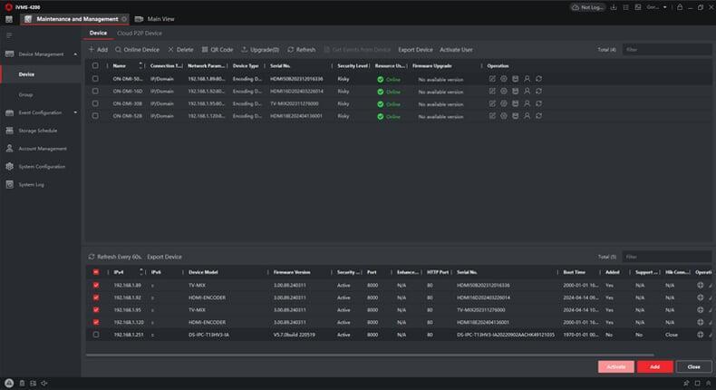Refresh the ON-DMI-52B device row
Viewport: 716px width, 390px height.
coord(538,116)
